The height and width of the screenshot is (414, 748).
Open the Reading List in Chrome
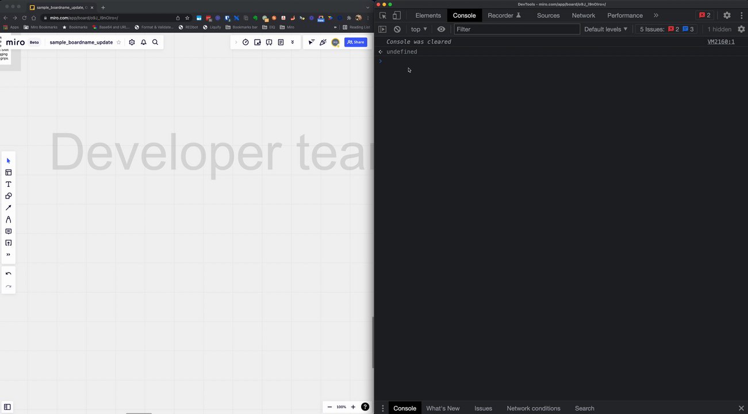point(356,27)
